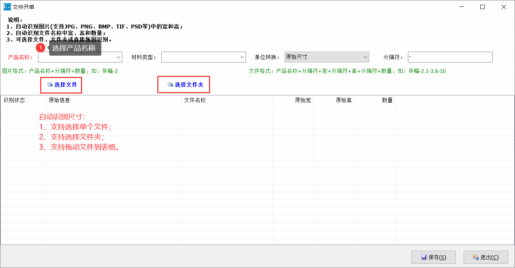
Task: Click the 选择产品名称 tooltip bubble
Action: (75, 47)
